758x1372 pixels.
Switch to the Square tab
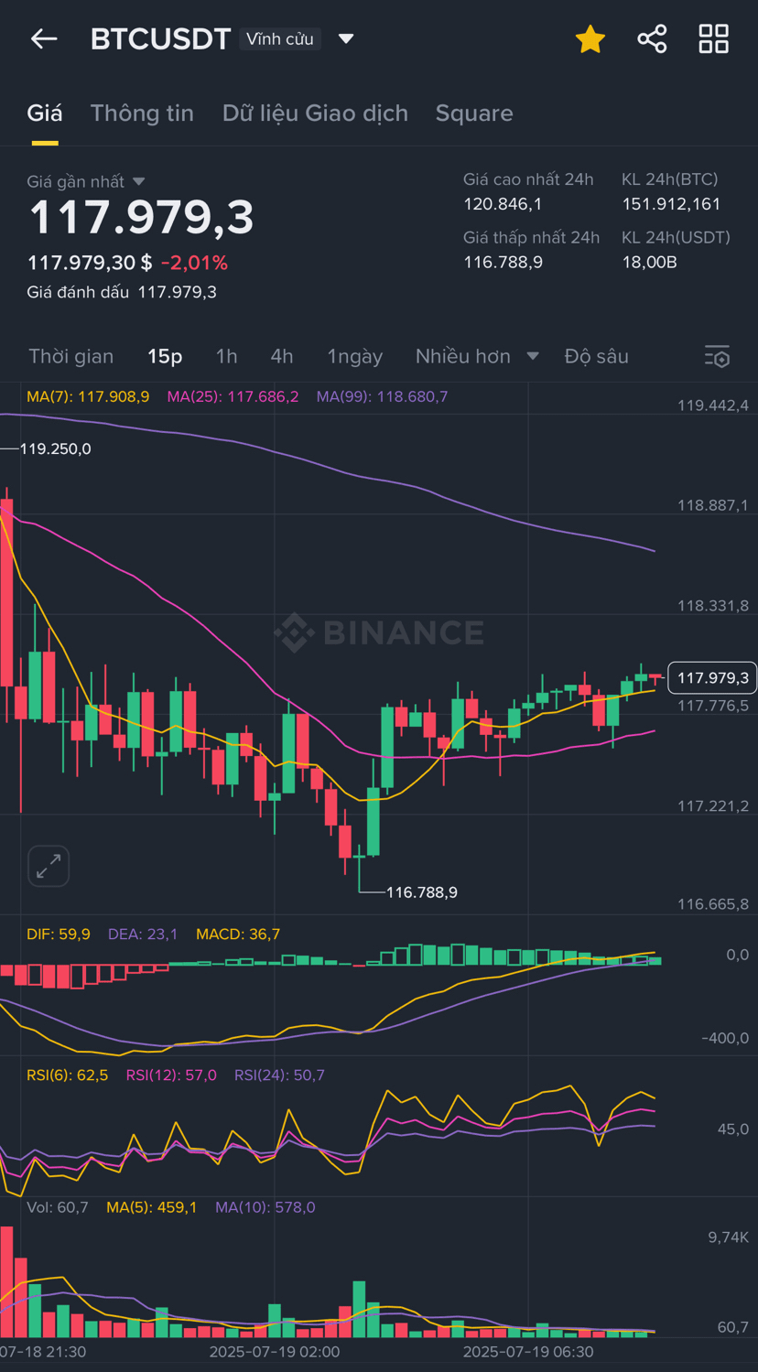pos(474,113)
